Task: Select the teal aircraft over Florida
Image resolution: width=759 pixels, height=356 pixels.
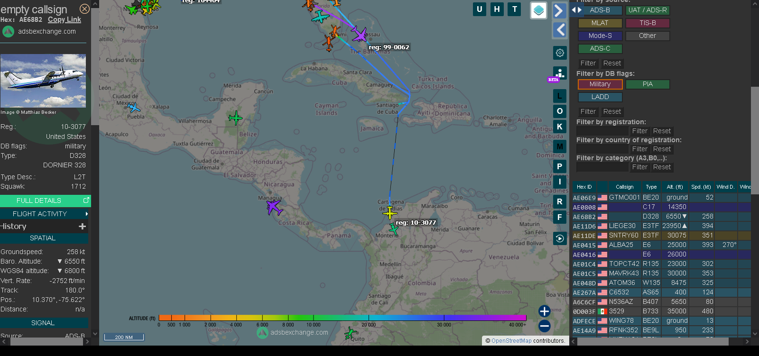Action: click(x=321, y=17)
